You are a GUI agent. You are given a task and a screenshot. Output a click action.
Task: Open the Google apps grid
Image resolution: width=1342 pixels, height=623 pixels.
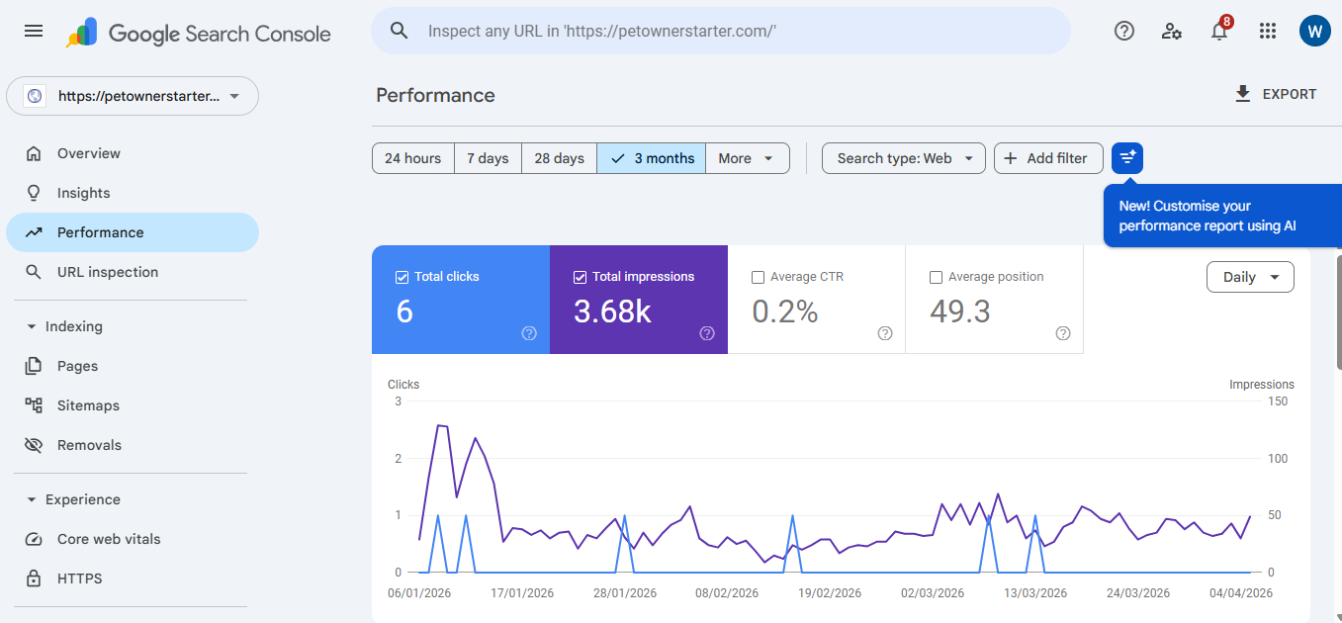coord(1268,31)
